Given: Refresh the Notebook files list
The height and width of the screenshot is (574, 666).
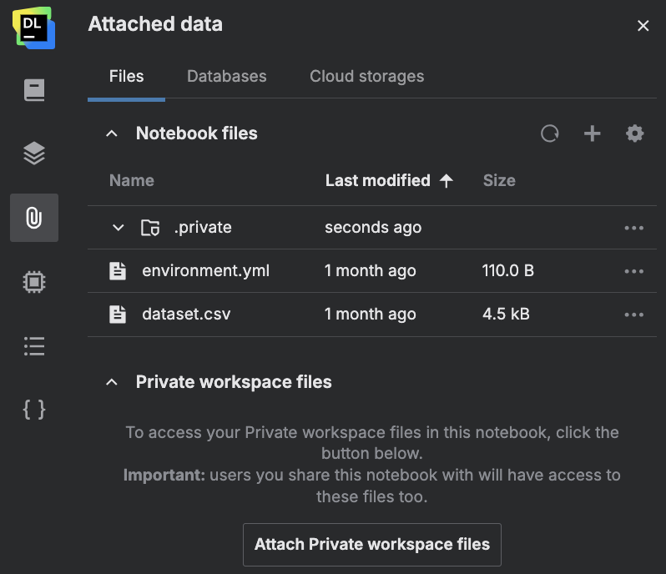Looking at the screenshot, I should (x=549, y=133).
